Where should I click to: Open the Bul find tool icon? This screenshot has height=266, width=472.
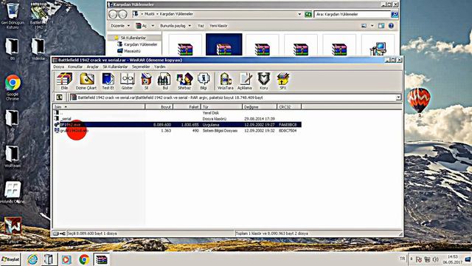pyautogui.click(x=165, y=81)
